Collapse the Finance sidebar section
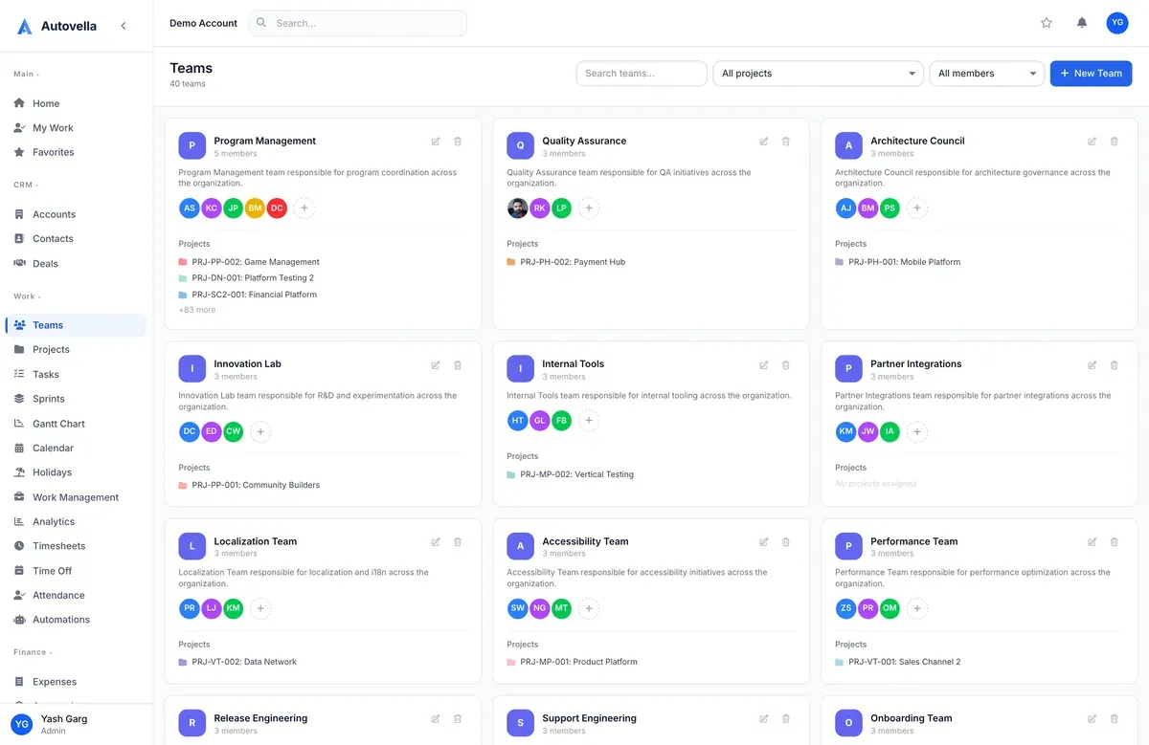This screenshot has width=1149, height=745. (33, 652)
